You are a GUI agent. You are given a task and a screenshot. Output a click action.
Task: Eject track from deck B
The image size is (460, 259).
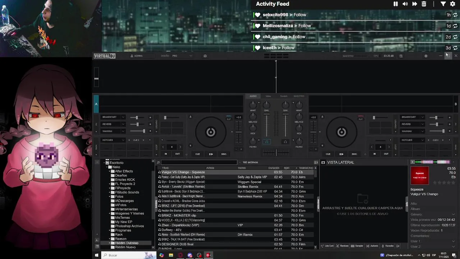pos(322,117)
